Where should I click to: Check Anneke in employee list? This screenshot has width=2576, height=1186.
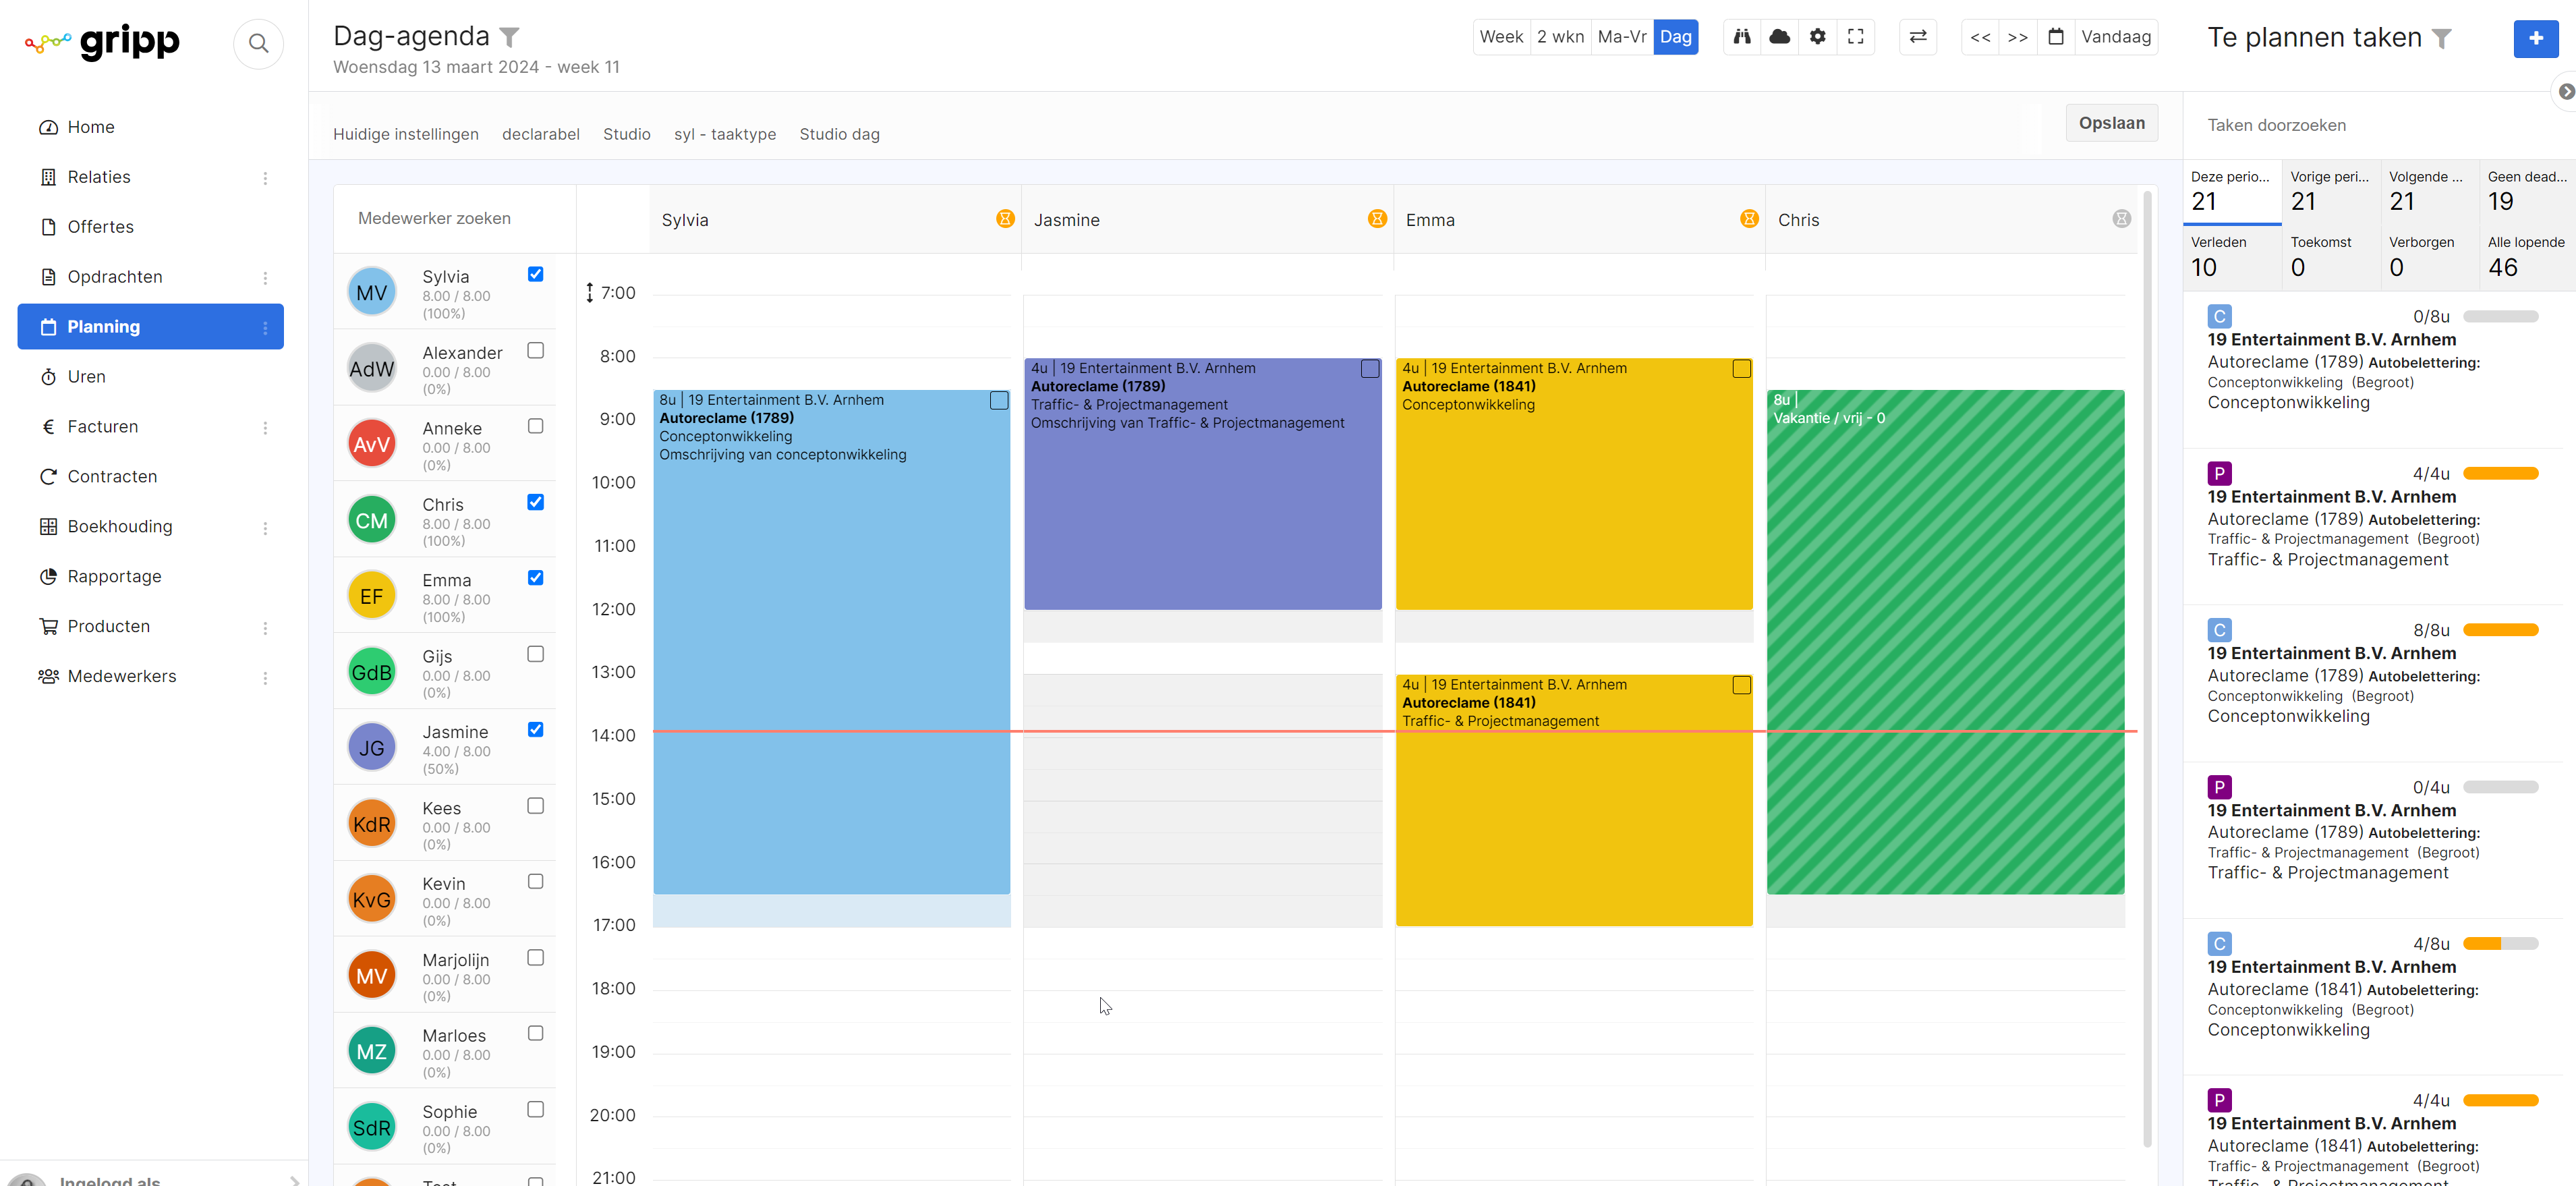(535, 426)
